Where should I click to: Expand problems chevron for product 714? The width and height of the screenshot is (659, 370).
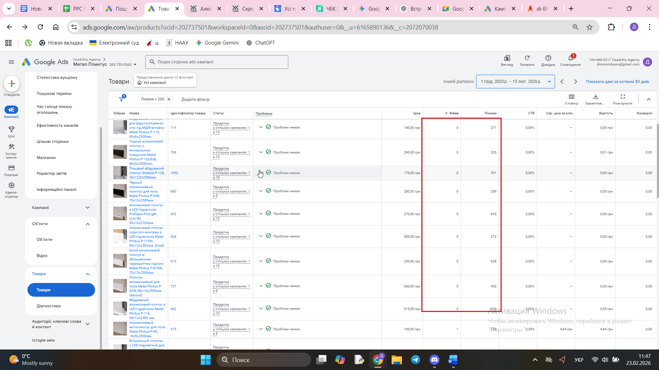[261, 127]
